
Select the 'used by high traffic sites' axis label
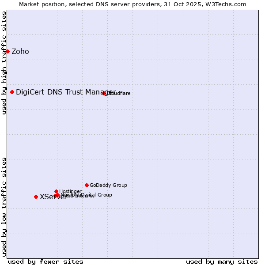click(4, 63)
